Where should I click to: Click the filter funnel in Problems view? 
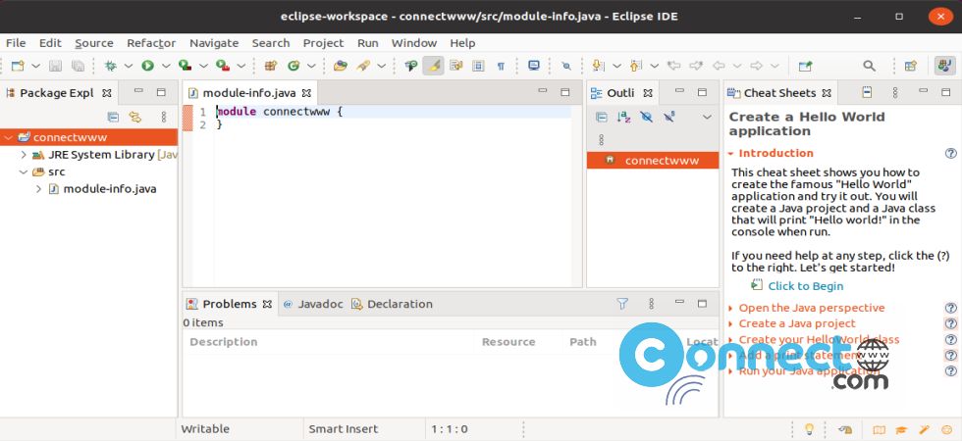point(622,303)
